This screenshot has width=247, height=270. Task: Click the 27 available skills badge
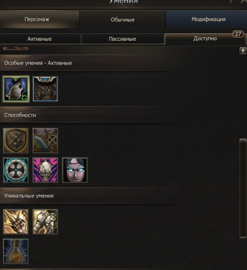(x=238, y=34)
